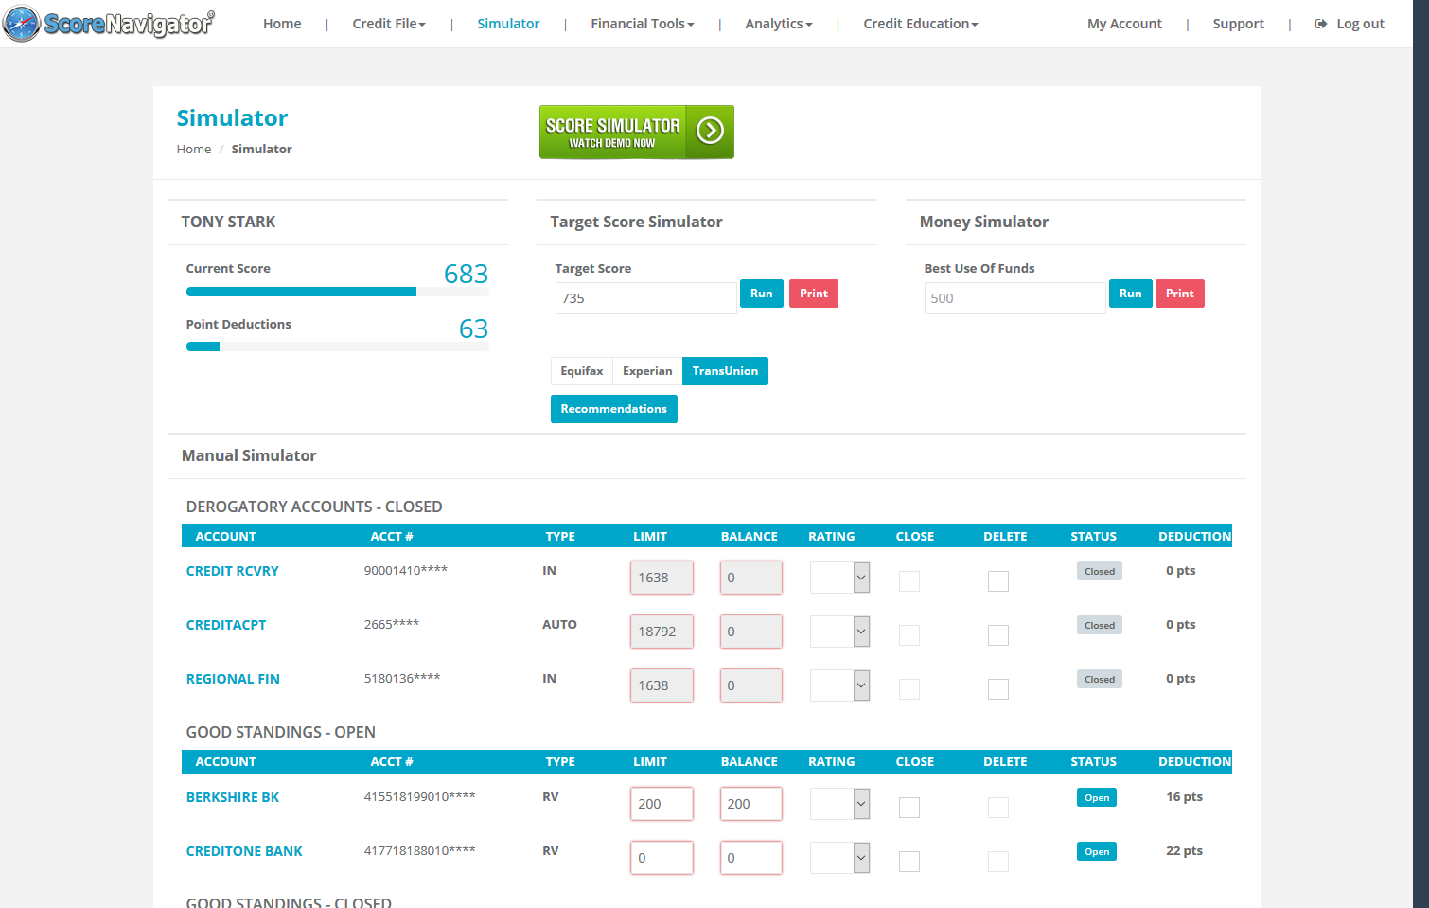The image size is (1429, 908).
Task: Open the CREDITONE BANK account
Action: [x=244, y=851]
